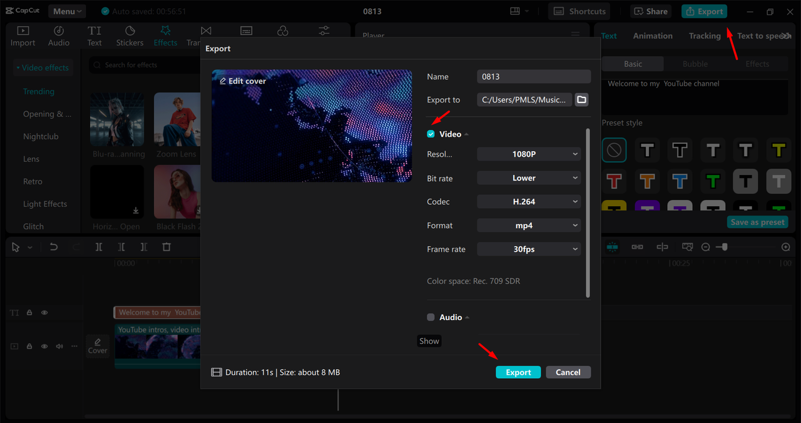Image resolution: width=801 pixels, height=423 pixels.
Task: Select the Retro effects category
Action: [33, 181]
